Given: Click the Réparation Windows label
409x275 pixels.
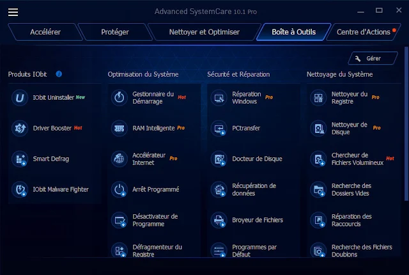Looking at the screenshot, I should click(247, 98).
